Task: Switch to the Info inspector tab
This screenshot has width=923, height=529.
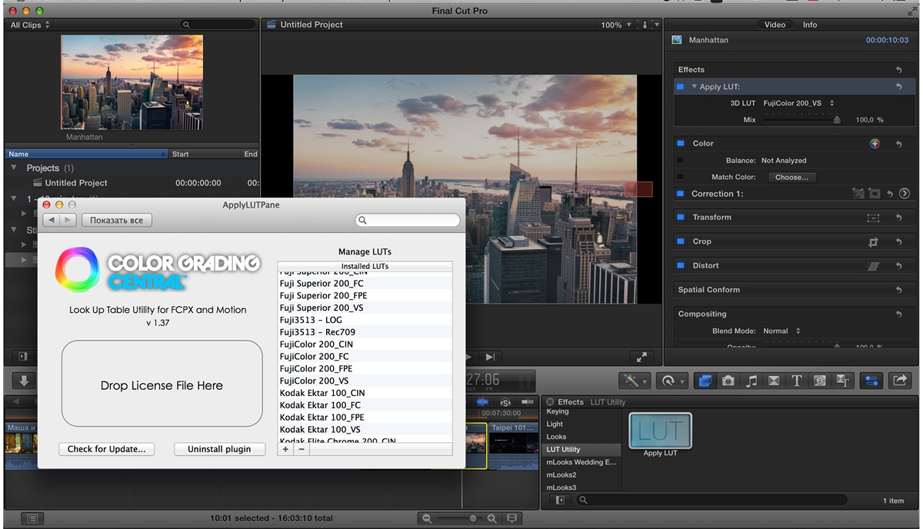Action: [810, 25]
